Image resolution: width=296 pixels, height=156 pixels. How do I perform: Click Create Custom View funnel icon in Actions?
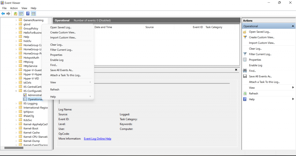(245, 37)
